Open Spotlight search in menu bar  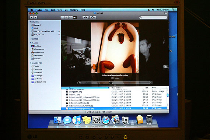click(x=173, y=10)
